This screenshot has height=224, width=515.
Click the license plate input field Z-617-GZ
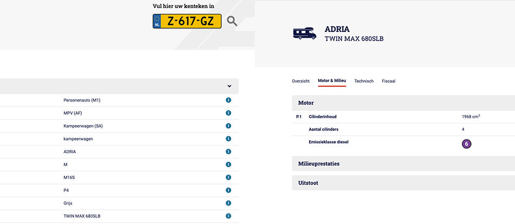coord(187,21)
